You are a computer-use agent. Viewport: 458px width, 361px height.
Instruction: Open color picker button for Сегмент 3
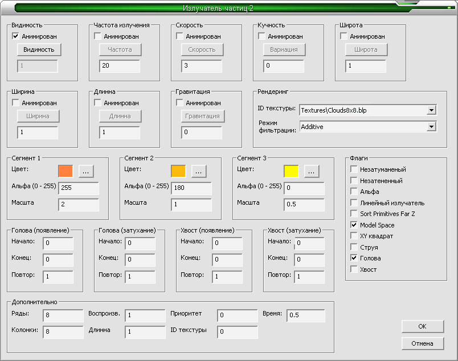312,171
